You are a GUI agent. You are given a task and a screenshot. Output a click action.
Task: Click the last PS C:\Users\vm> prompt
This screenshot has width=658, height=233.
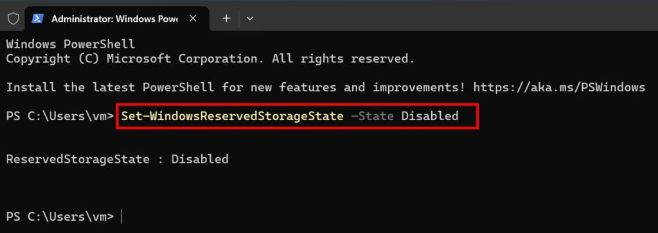(60, 217)
